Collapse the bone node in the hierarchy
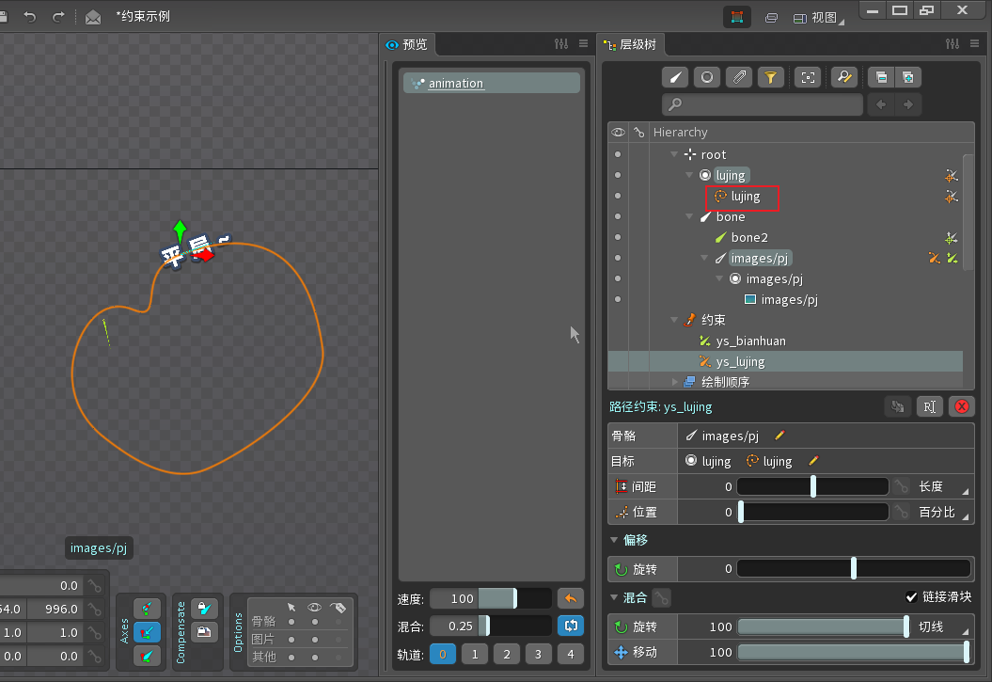Viewport: 992px width, 682px height. 689,216
